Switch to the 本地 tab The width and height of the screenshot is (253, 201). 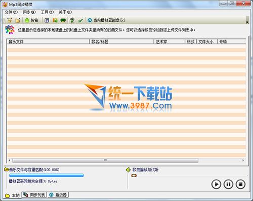coord(12,195)
